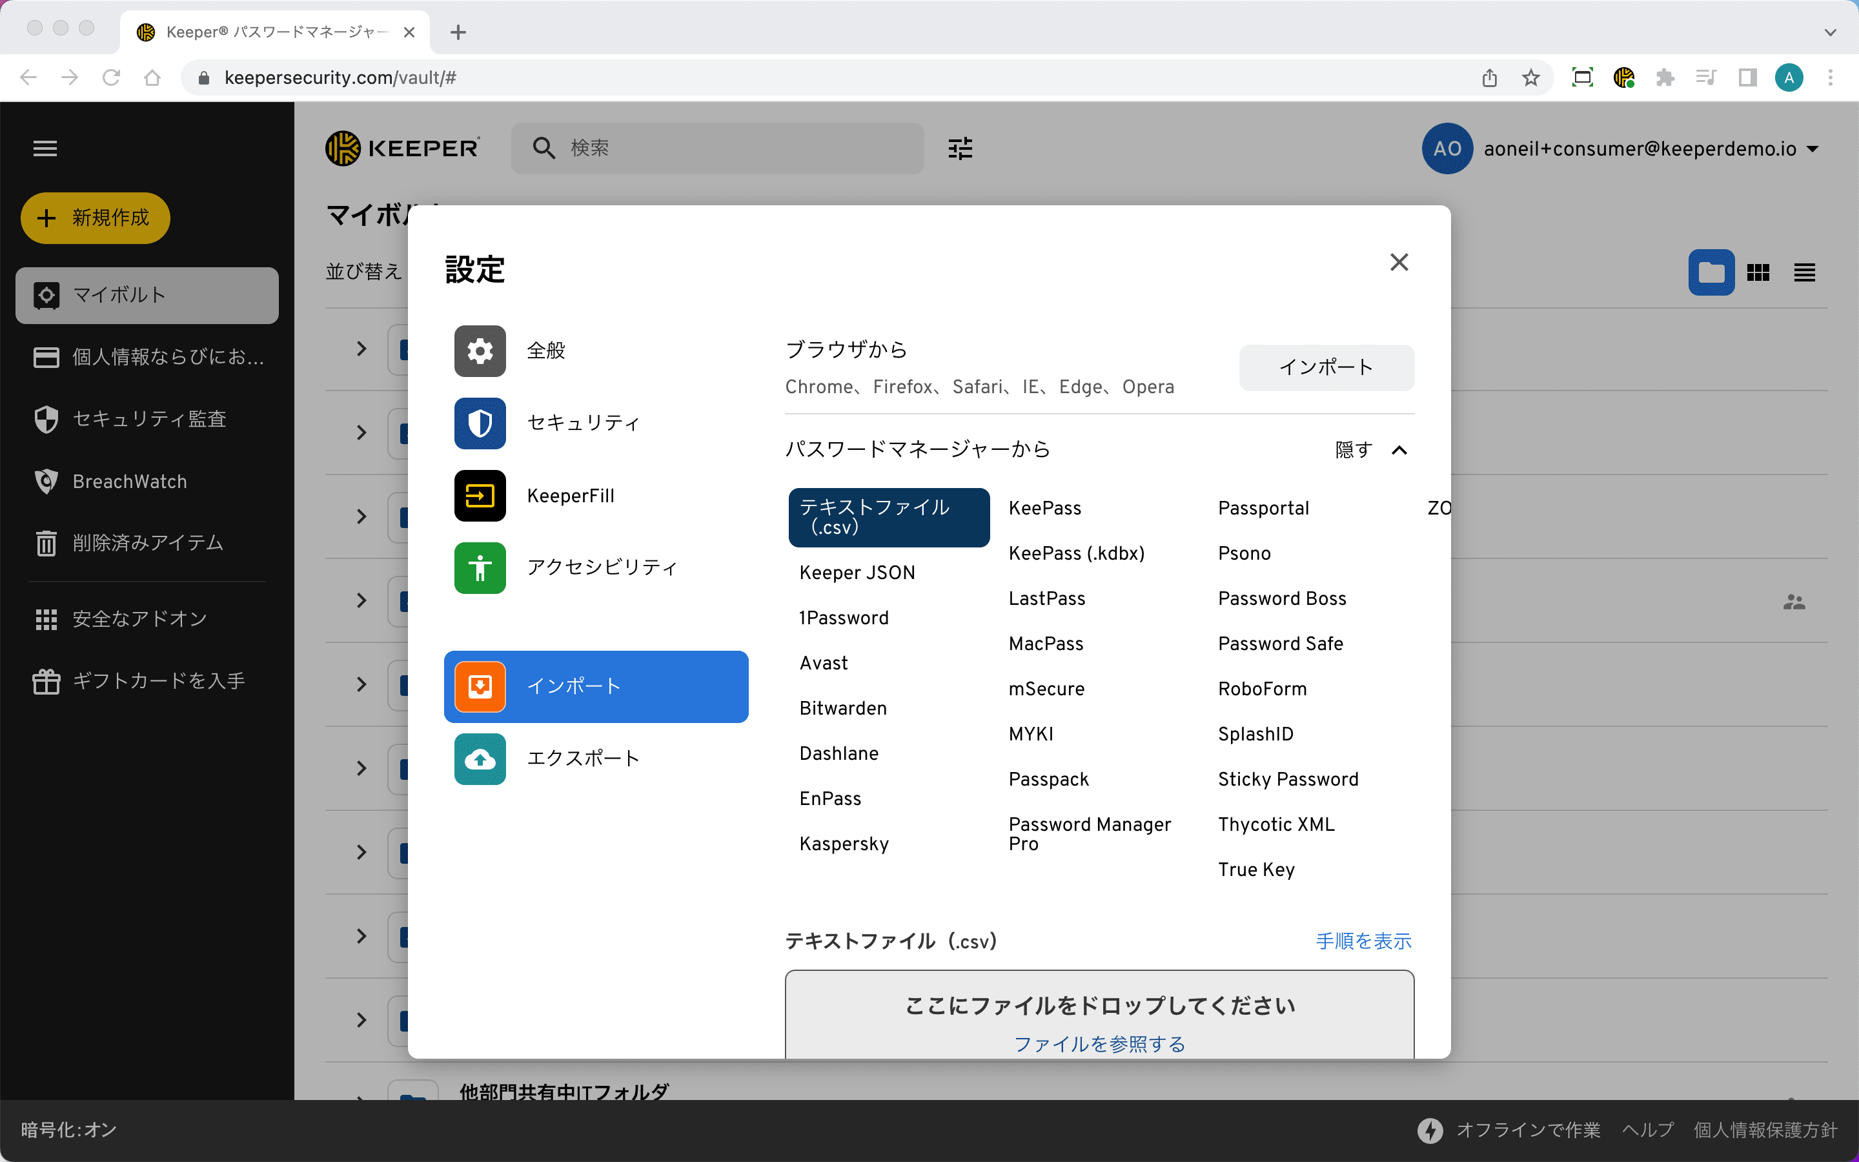The height and width of the screenshot is (1162, 1859).
Task: Expand the first folder row chevron
Action: 362,349
